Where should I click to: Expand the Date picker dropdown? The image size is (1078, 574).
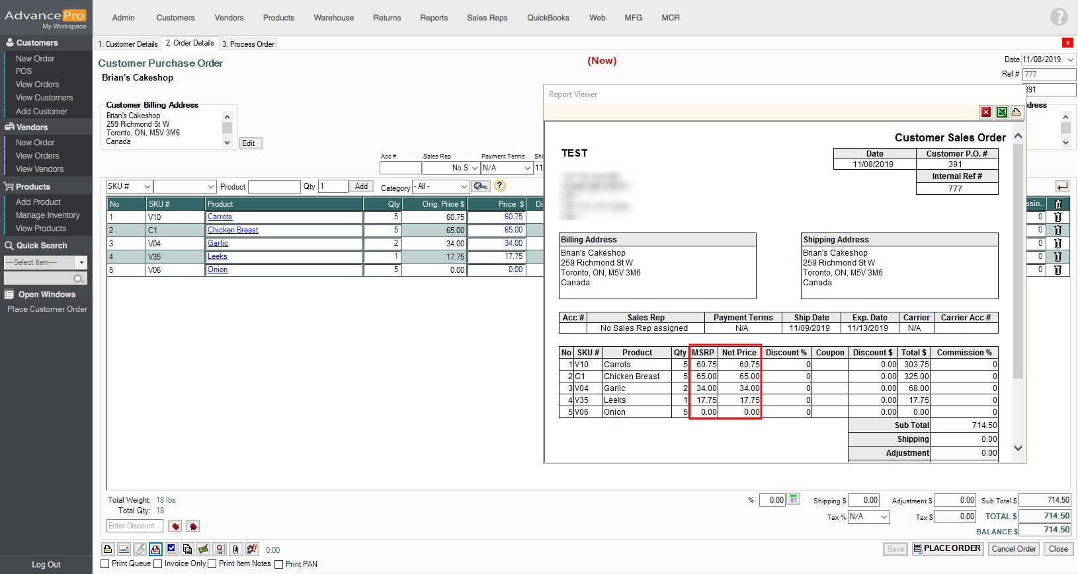click(x=1070, y=59)
